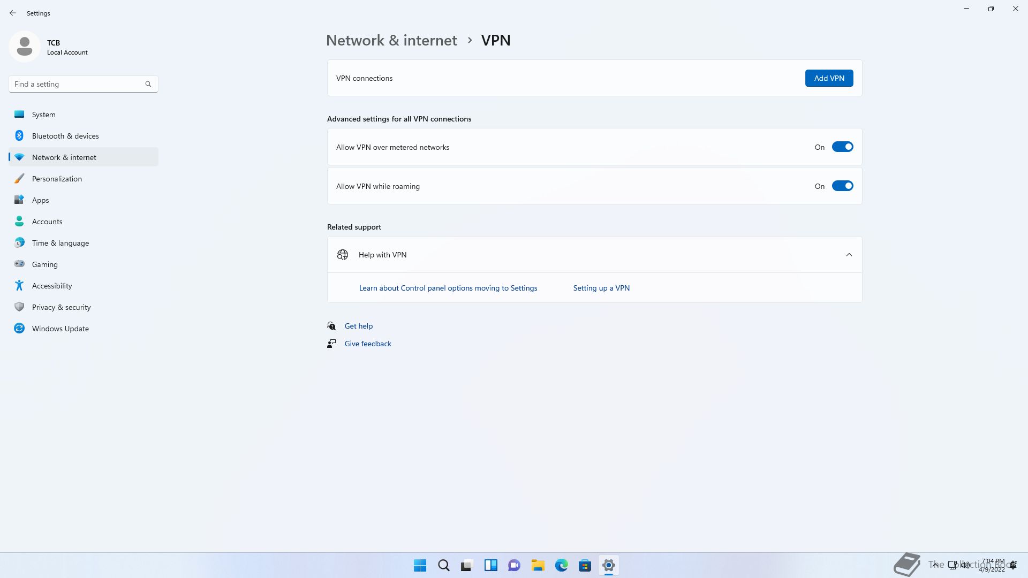Screen dimensions: 1028x578
Task: Click the Add VPN button
Action: pos(829,78)
